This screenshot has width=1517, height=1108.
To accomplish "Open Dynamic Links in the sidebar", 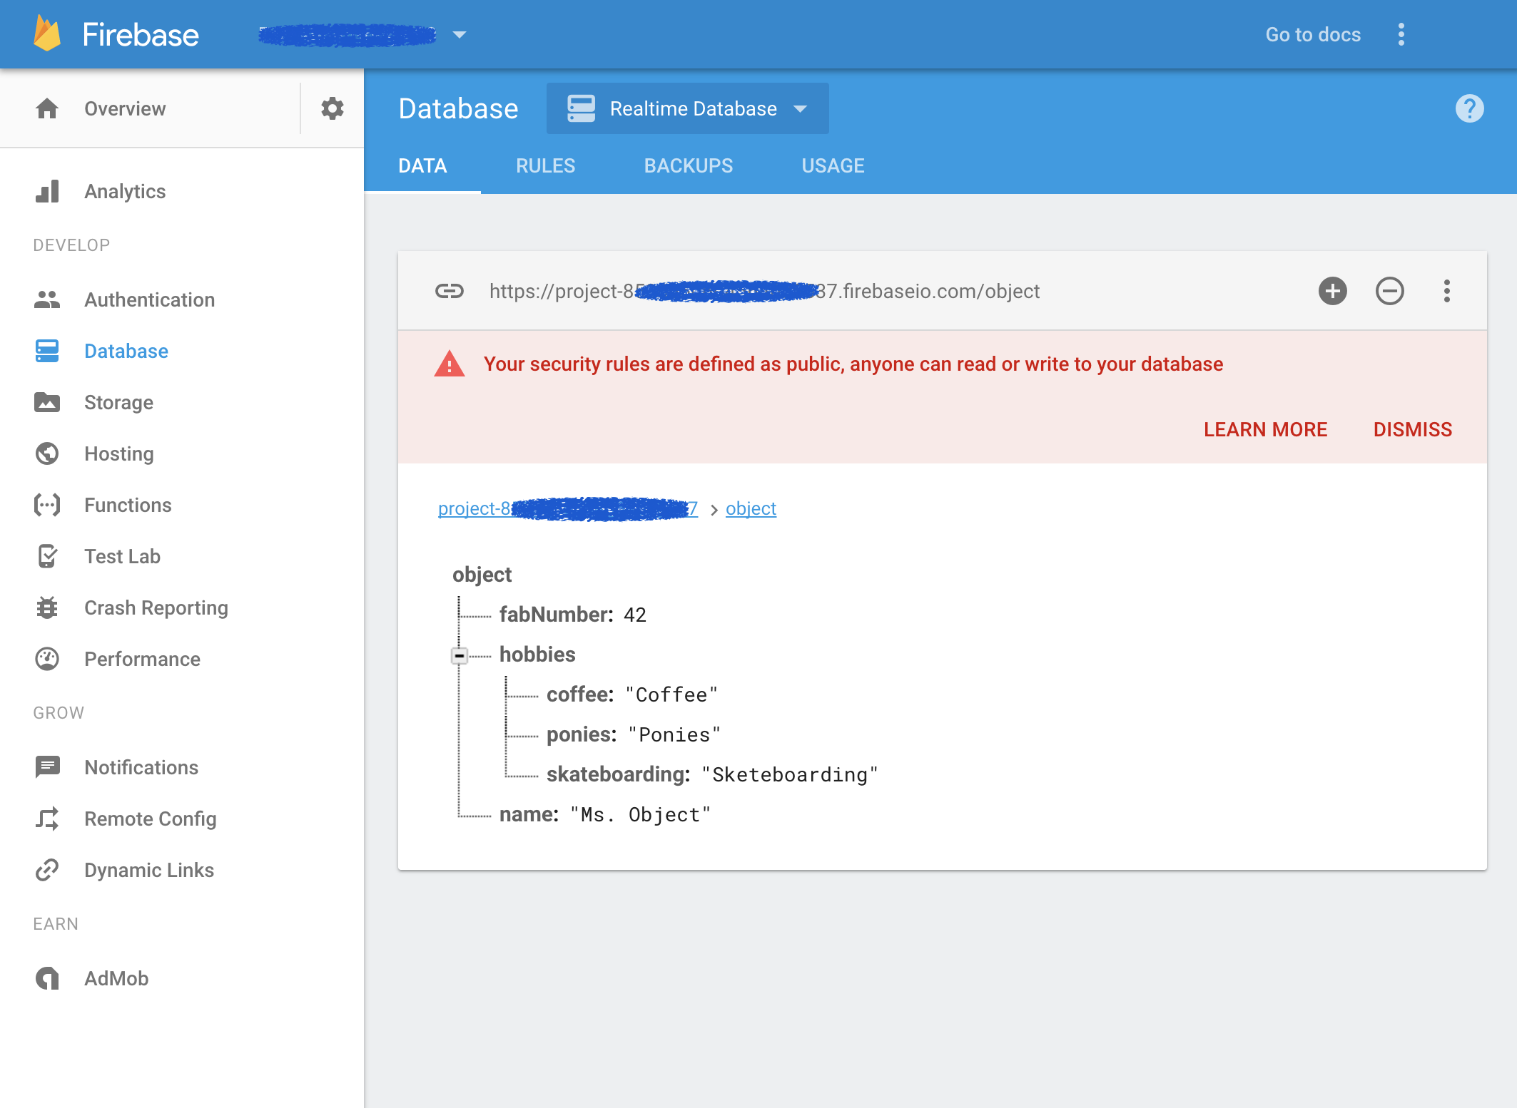I will pyautogui.click(x=149, y=870).
